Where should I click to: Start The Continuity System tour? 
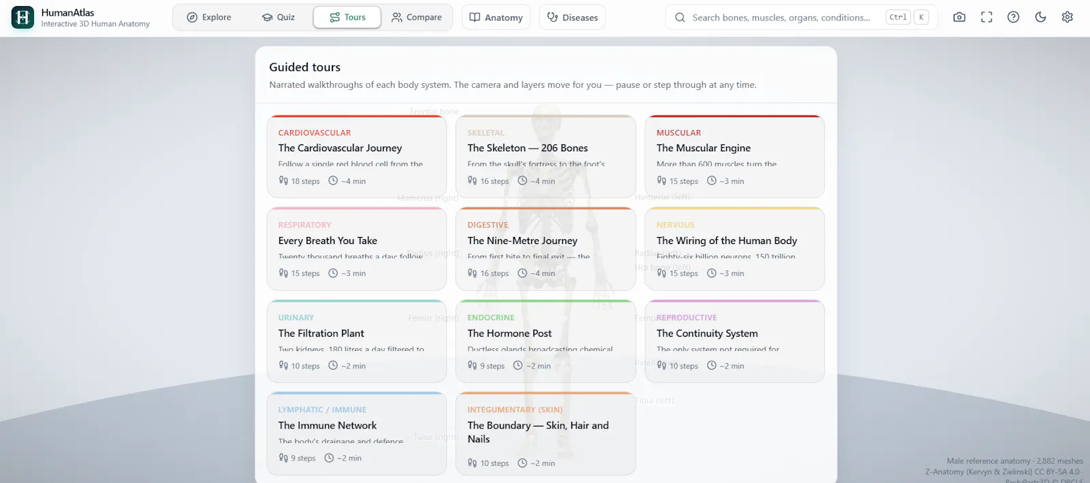(735, 341)
